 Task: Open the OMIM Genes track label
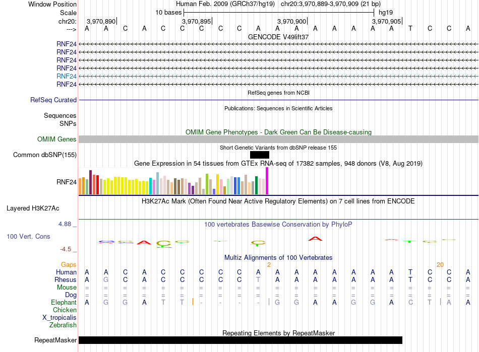[57, 139]
